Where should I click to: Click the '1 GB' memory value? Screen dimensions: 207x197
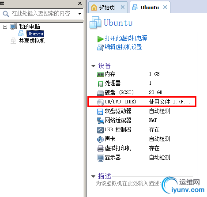(x=154, y=74)
